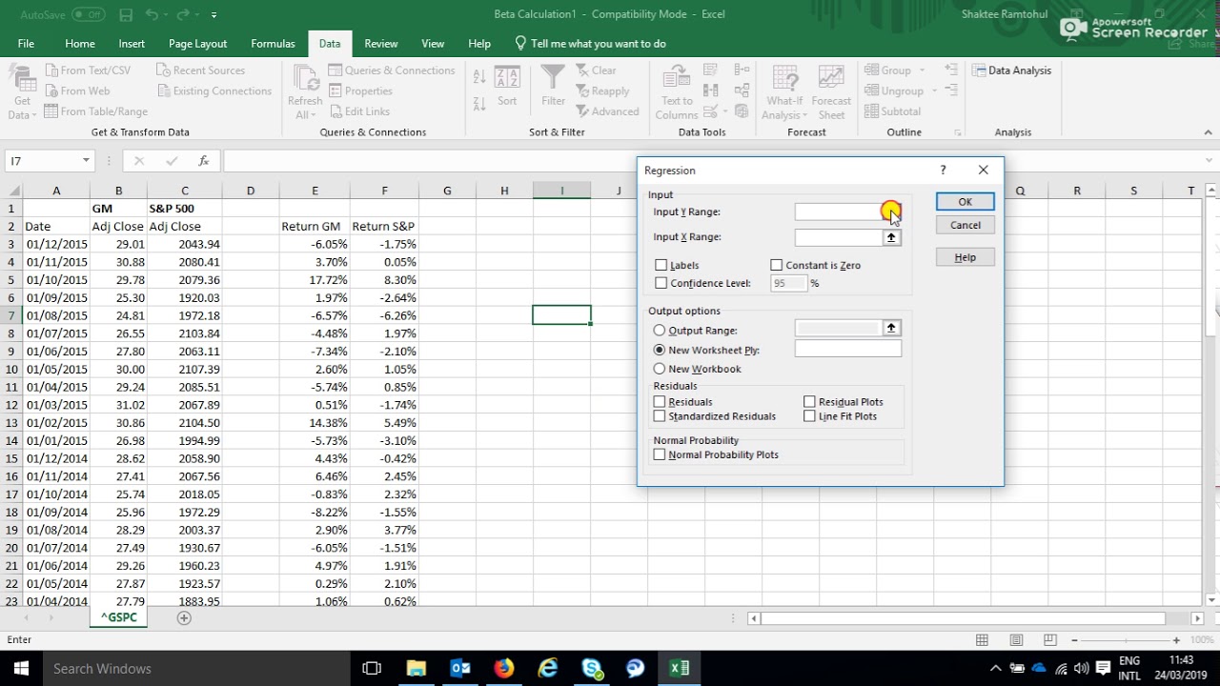Click the Get Data icon
The height and width of the screenshot is (686, 1220).
[22, 92]
